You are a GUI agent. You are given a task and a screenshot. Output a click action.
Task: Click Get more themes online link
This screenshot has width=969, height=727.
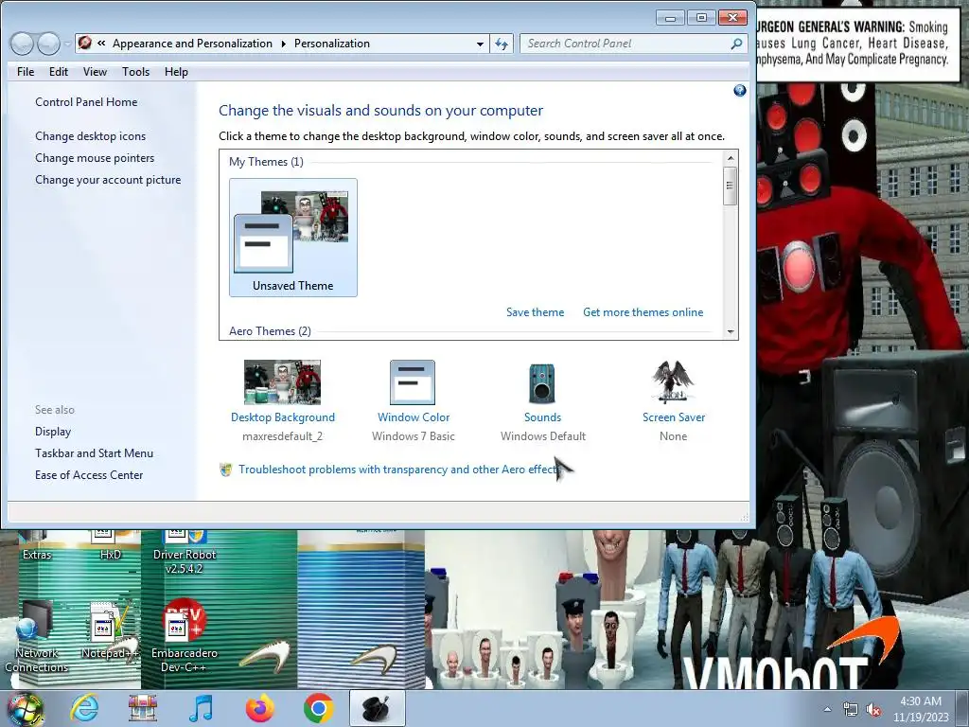[643, 312]
